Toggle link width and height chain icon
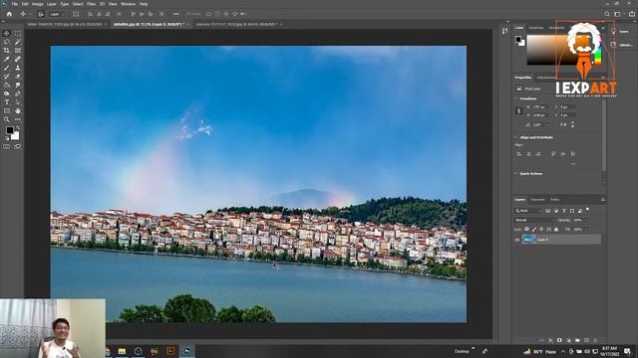This screenshot has height=358, width=638. coord(518,110)
